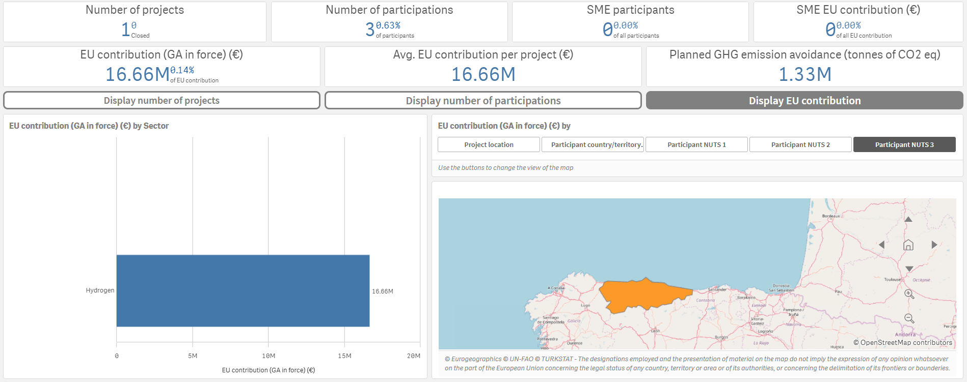The image size is (967, 382).
Task: Pan the map up with the arrow
Action: click(x=908, y=219)
